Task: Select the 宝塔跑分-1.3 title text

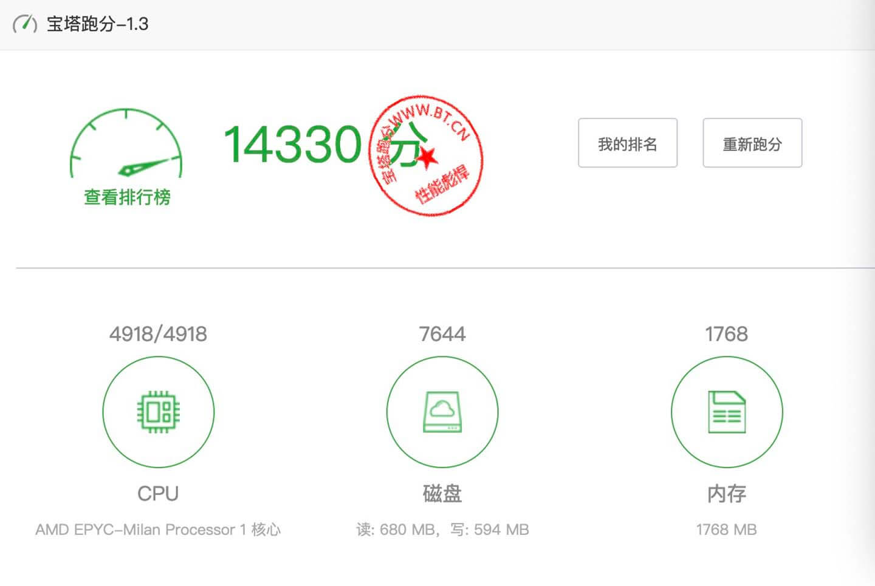Action: [x=97, y=24]
